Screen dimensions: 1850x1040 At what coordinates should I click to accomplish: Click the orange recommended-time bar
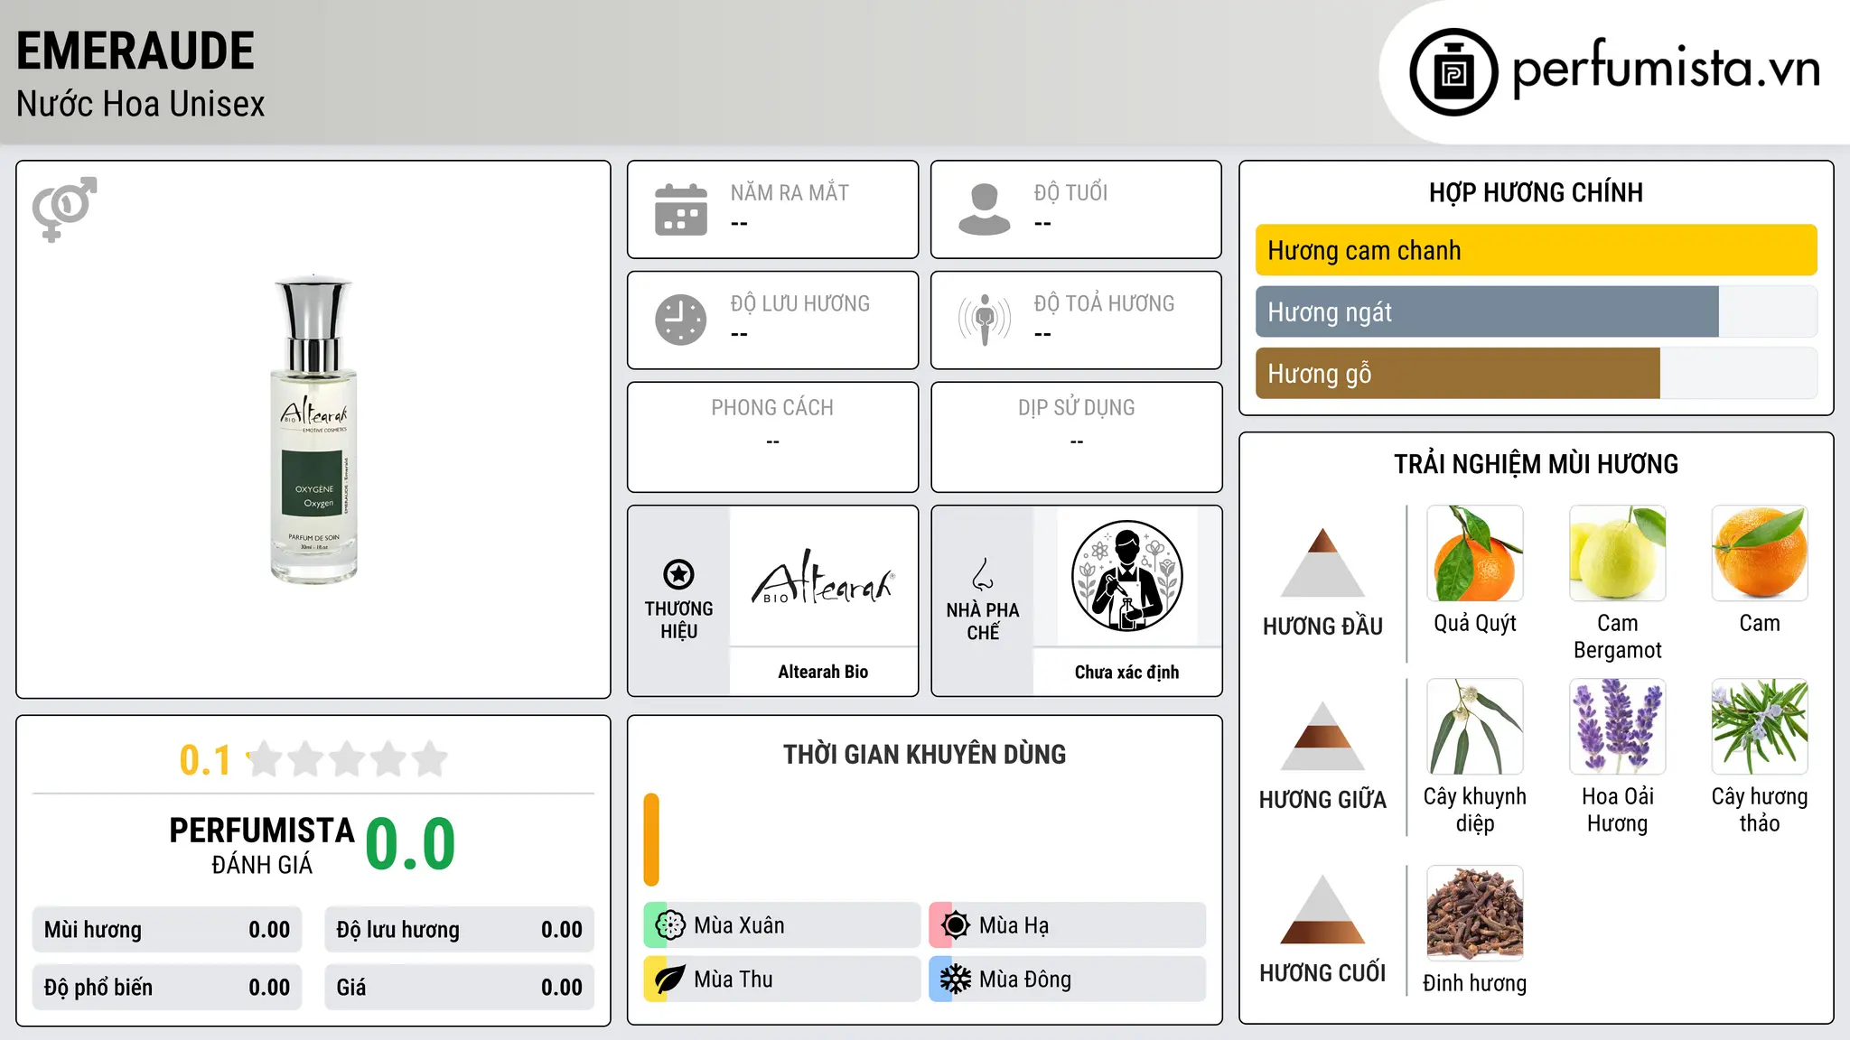pos(651,840)
